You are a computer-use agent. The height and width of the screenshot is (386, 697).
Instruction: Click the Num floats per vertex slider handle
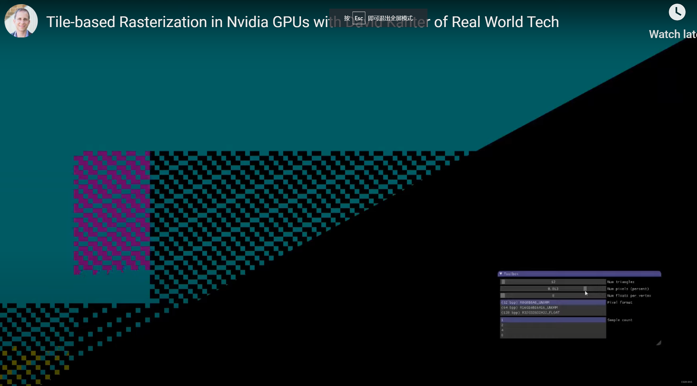[503, 295]
